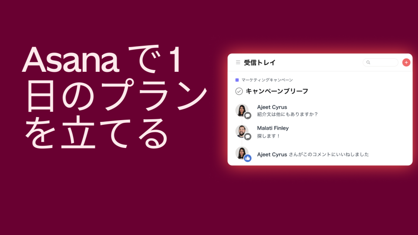This screenshot has width=418, height=235.
Task: Open Ajeet Cyrus name above 紹介文 comment
Action: point(272,107)
